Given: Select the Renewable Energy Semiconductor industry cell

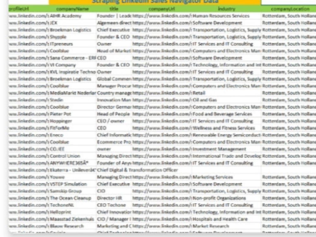Looking at the screenshot, I should coord(227,135).
